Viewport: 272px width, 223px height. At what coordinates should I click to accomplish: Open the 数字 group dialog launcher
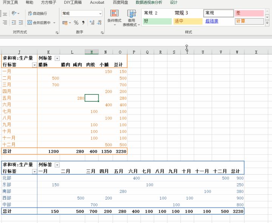tap(102, 33)
